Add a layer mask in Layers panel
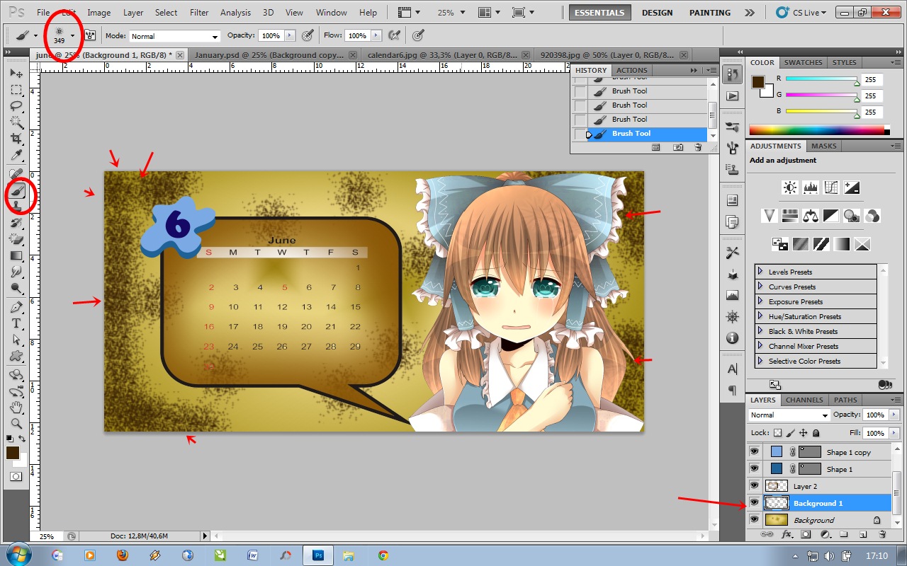 click(x=806, y=535)
